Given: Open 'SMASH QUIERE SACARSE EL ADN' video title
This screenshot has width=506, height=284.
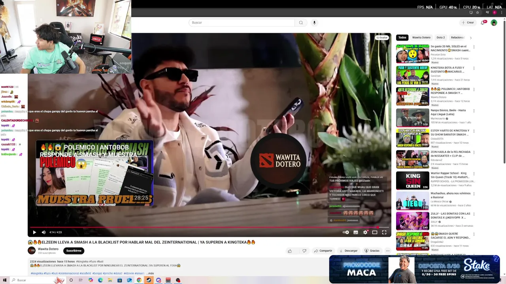Looking at the screenshot, I should tap(450, 235).
